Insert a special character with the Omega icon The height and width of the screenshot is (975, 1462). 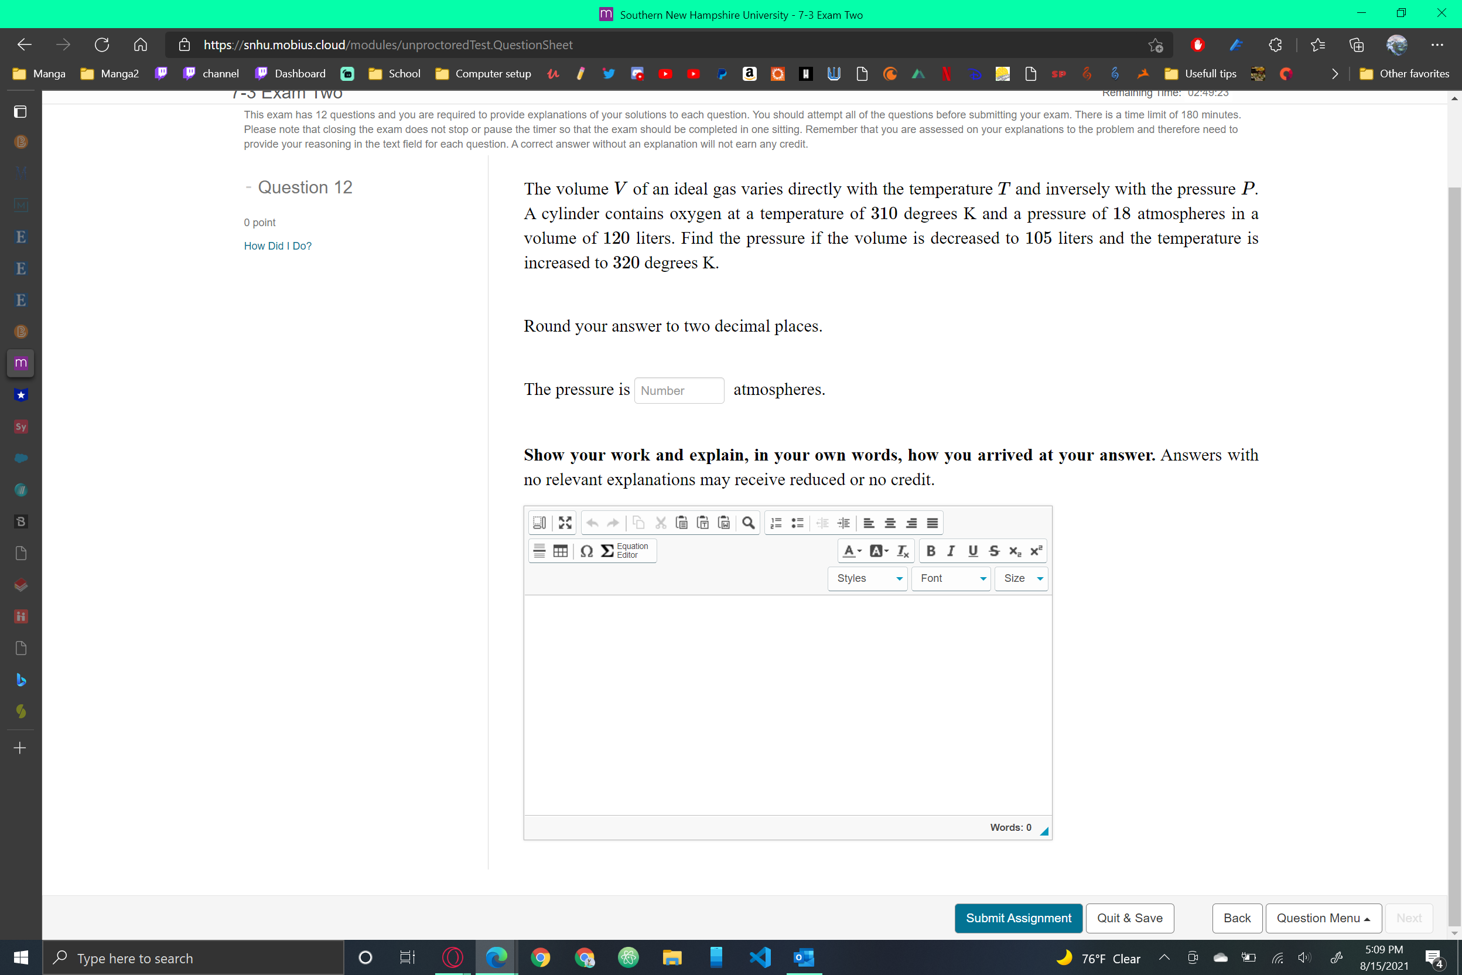(586, 550)
